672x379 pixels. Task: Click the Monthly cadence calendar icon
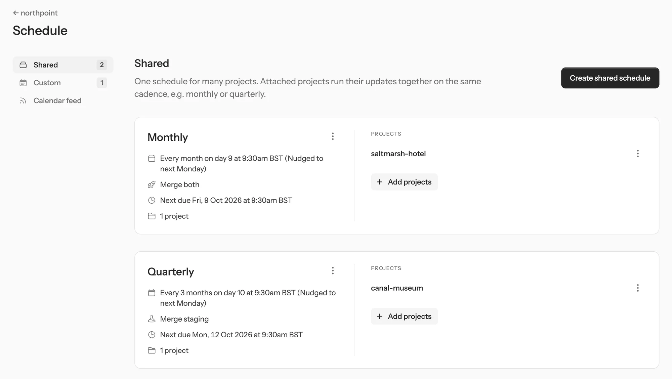152,158
